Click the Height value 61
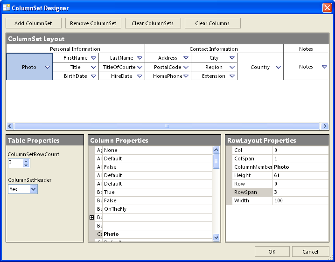 click(x=277, y=175)
